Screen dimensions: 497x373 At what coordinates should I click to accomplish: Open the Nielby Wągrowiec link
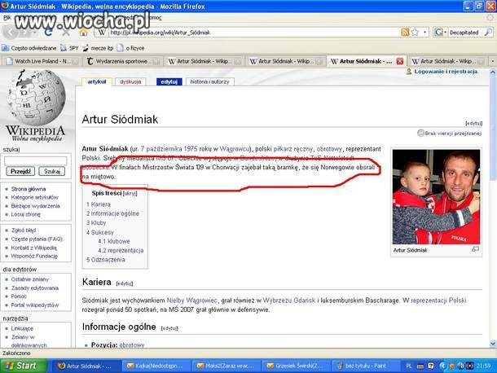coord(191,301)
